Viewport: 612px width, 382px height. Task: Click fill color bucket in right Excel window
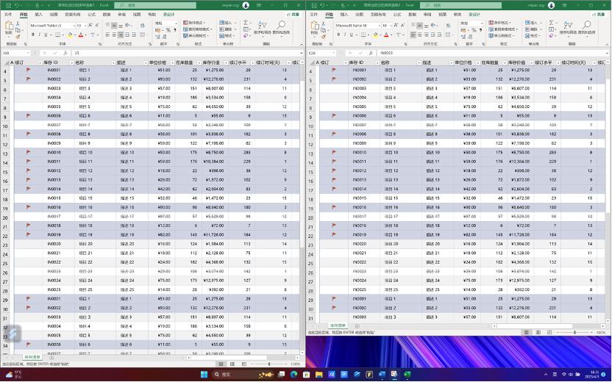coord(375,35)
